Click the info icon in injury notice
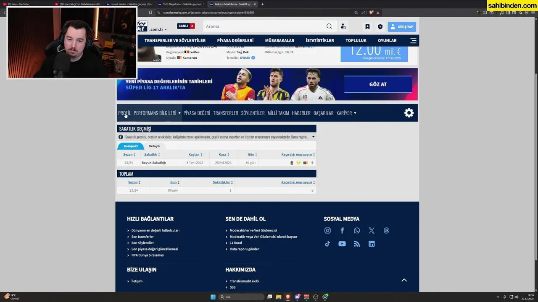Viewport: 538px width, 302px height. click(121, 137)
